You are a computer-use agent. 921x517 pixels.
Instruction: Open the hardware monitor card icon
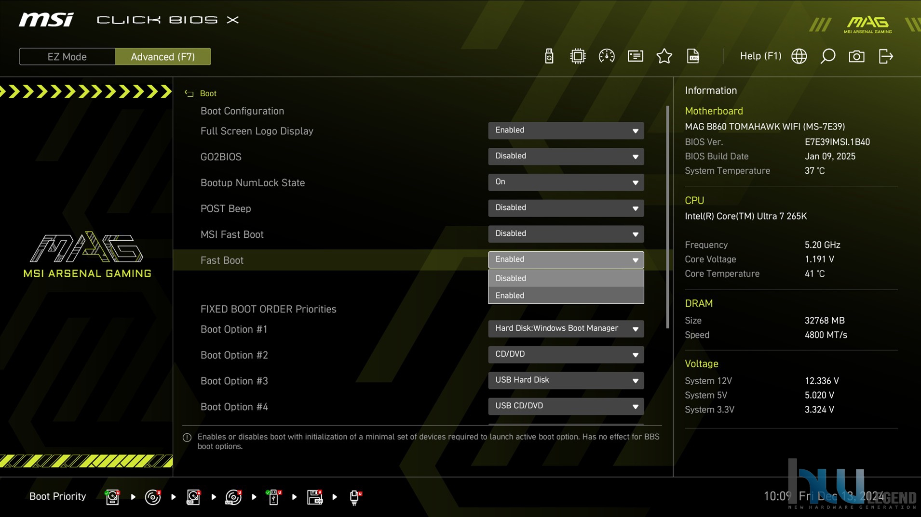(x=636, y=56)
